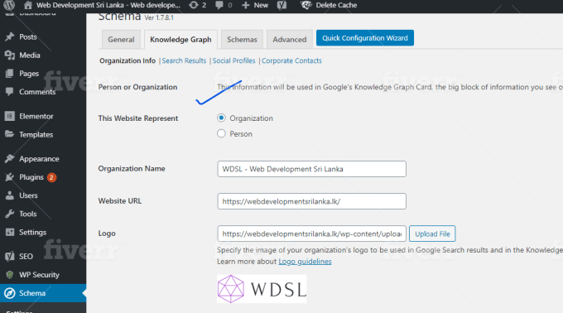Click the Media sidebar icon

click(x=10, y=55)
